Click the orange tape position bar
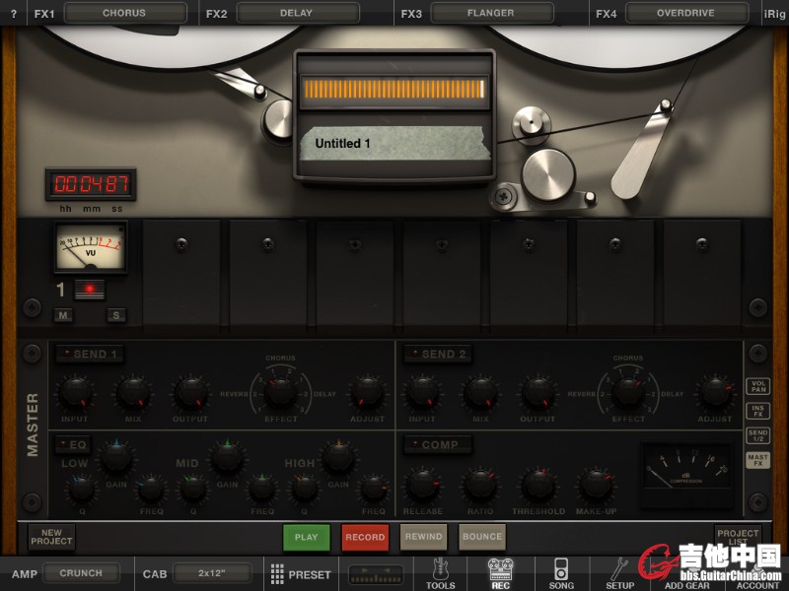The width and height of the screenshot is (789, 591). click(394, 90)
